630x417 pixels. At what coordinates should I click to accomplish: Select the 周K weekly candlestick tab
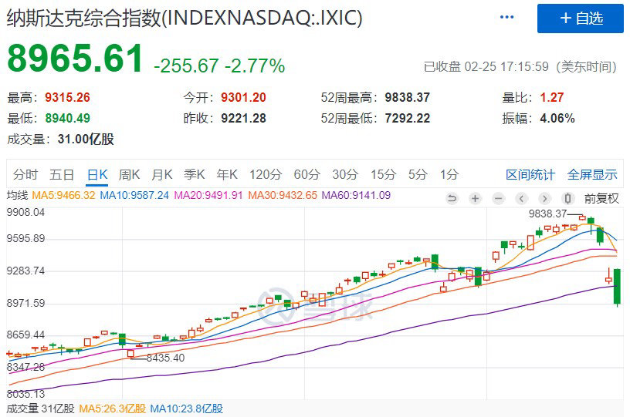click(x=130, y=175)
